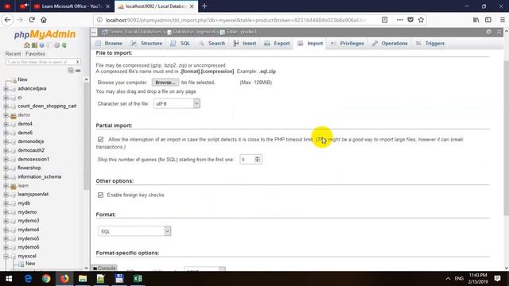
Task: Open Favorites tab in sidebar
Action: (x=35, y=54)
